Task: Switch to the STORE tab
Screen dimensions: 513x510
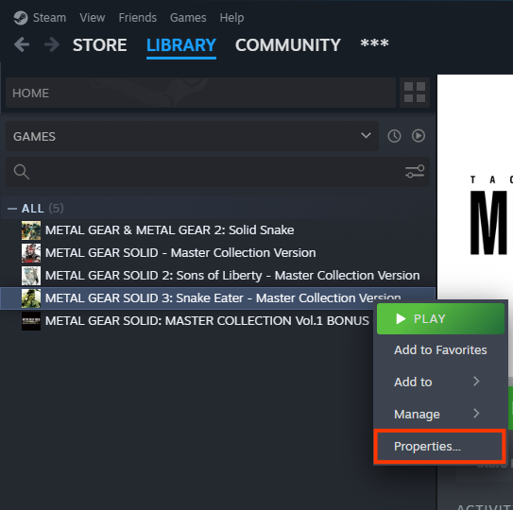Action: [x=99, y=45]
